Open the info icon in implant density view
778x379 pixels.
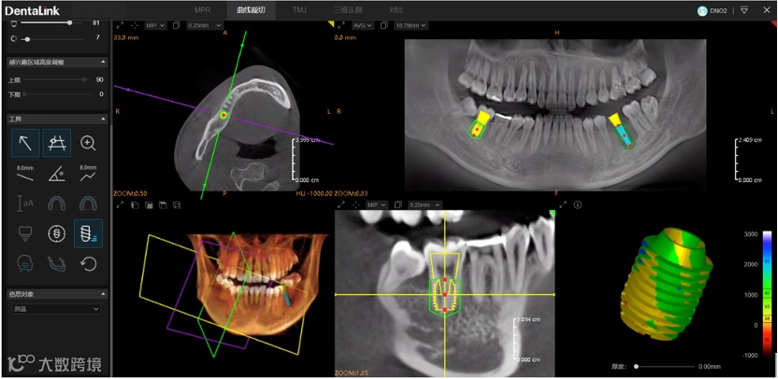[578, 204]
